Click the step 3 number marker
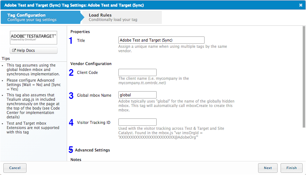 [x=71, y=96]
